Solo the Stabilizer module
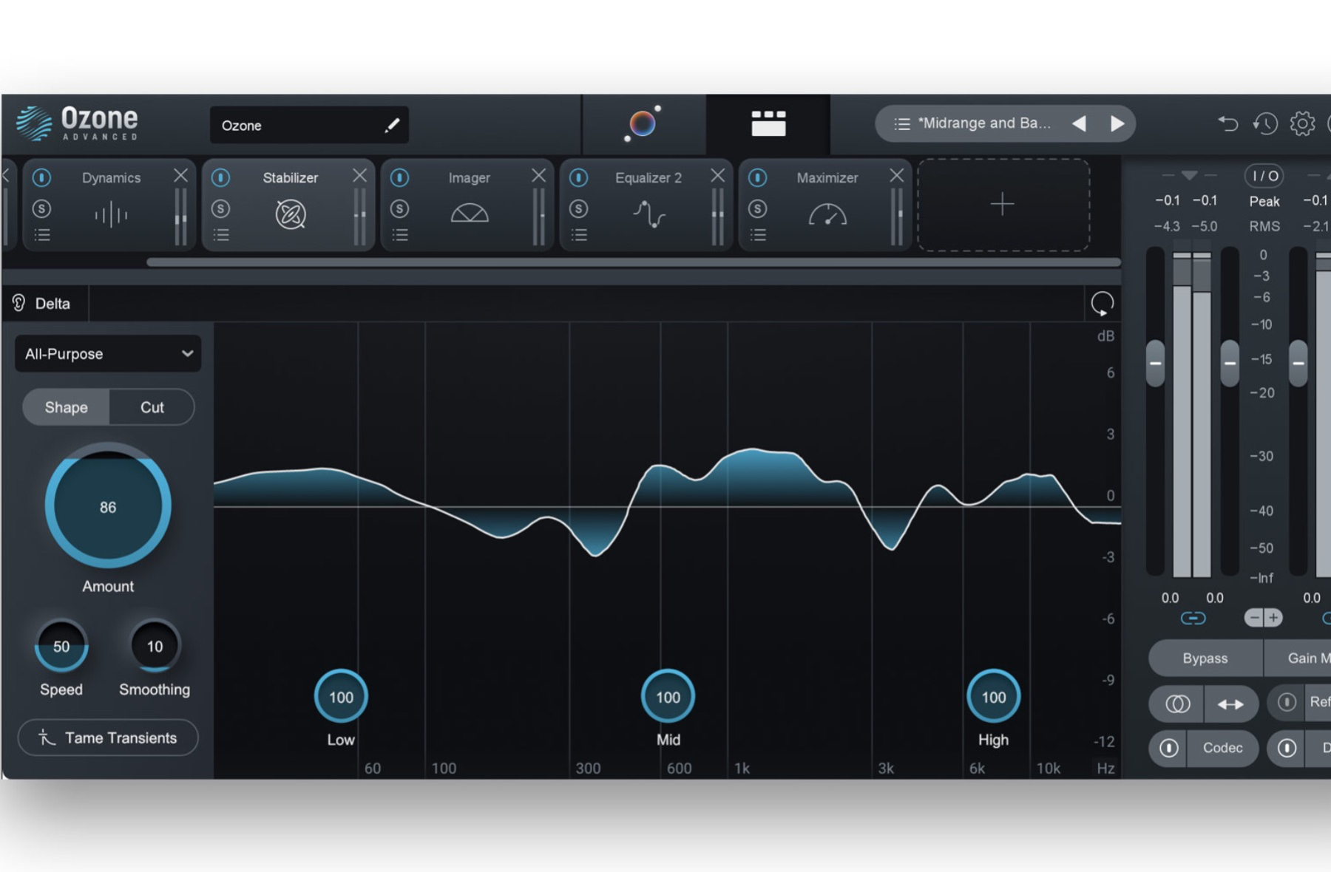This screenshot has width=1331, height=872. coord(220,208)
